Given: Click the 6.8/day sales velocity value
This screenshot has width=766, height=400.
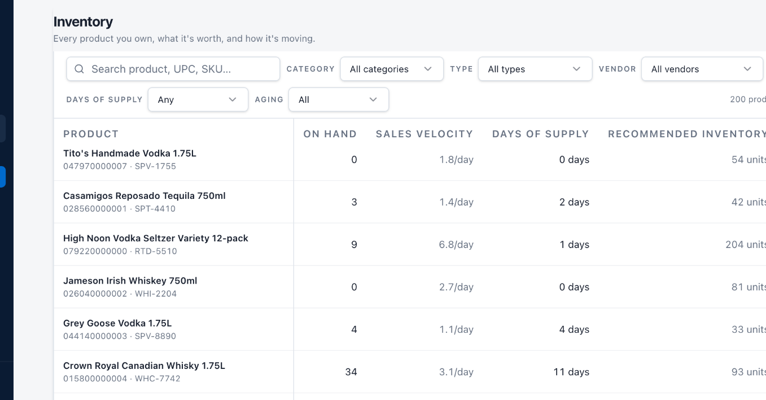Looking at the screenshot, I should point(456,245).
